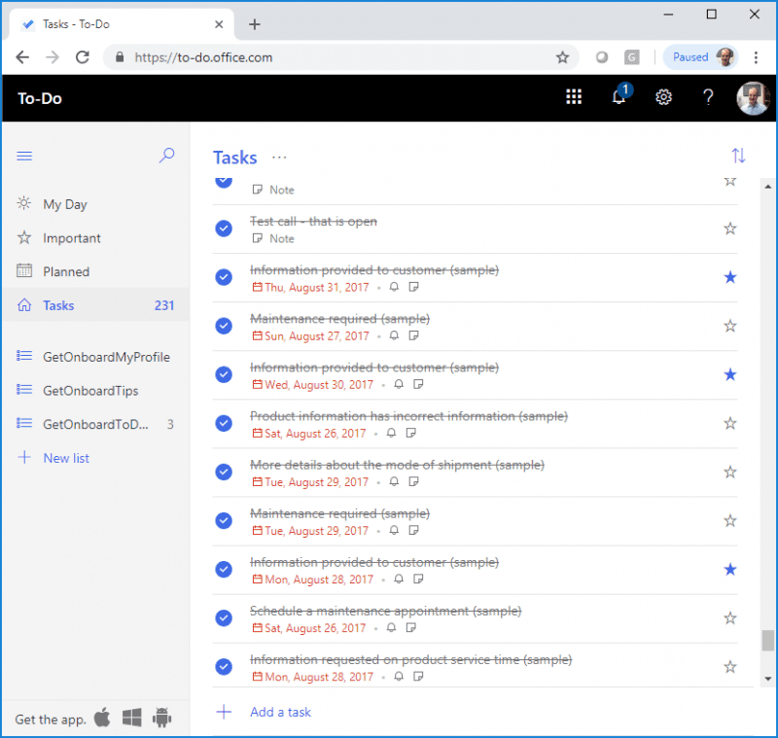Open the navigation hamburger menu
Screen dimensions: 778x738
click(x=24, y=156)
